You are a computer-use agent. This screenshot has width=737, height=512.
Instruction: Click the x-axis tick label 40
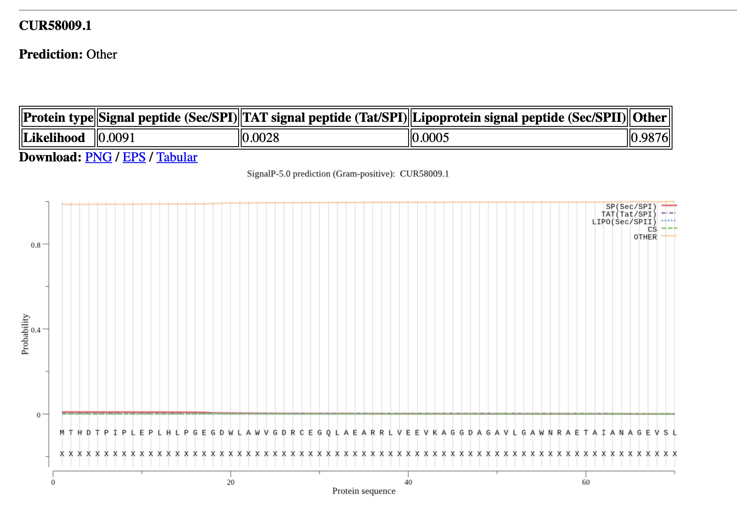[408, 482]
